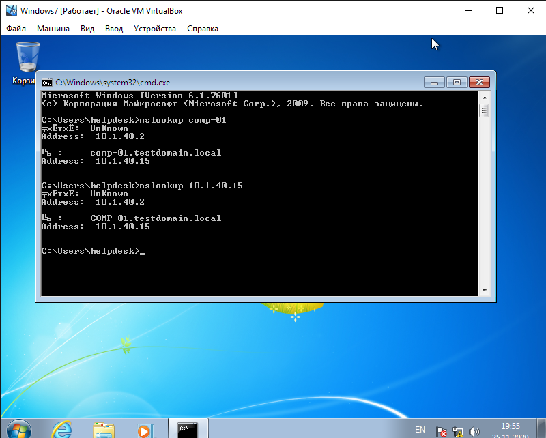Click the Windows Start orb
Viewport: 546px width, 438px height.
(18, 430)
